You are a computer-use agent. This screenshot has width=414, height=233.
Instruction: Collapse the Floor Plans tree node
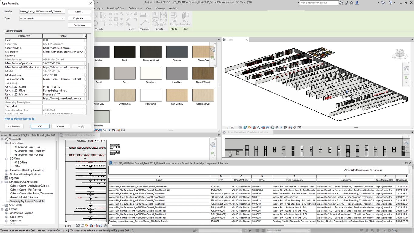coord(7,143)
